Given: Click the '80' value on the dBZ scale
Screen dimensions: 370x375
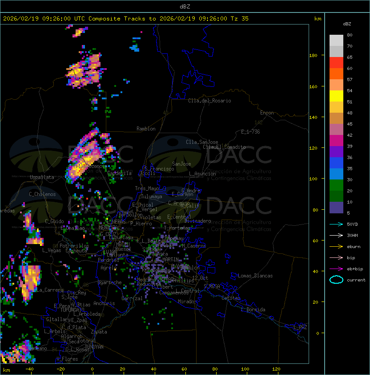Looking at the screenshot, I should (350, 35).
